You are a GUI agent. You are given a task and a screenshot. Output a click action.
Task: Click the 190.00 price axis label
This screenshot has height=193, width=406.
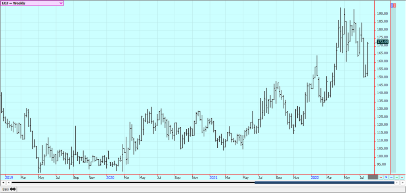click(382, 13)
